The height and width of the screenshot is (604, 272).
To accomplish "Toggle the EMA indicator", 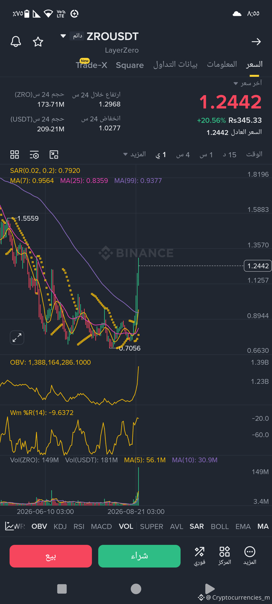I will coord(243,526).
